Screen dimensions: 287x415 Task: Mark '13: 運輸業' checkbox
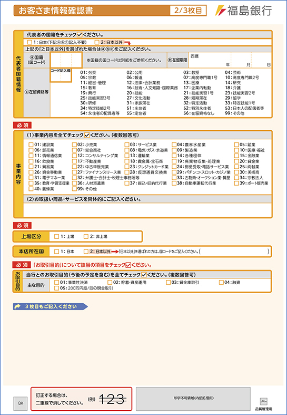(127, 156)
